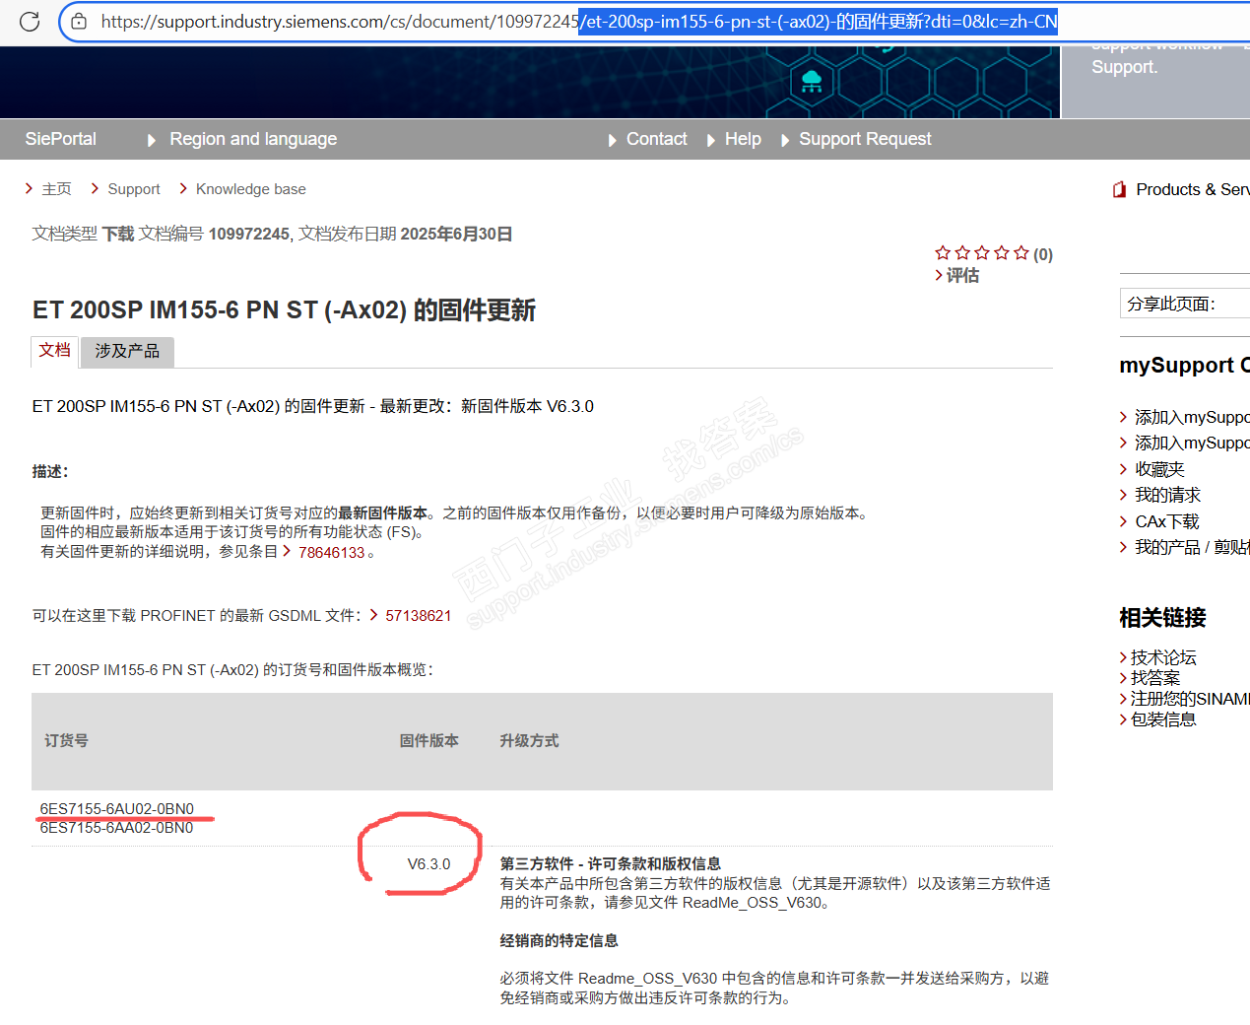Switch to the 涉及产品 tab
The height and width of the screenshot is (1025, 1250).
tap(127, 351)
